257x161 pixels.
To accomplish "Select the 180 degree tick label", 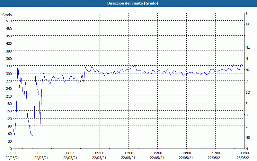I will [9, 104].
